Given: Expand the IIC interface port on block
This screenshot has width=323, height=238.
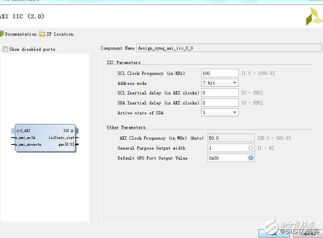Looking at the screenshot, I should click(72, 131).
